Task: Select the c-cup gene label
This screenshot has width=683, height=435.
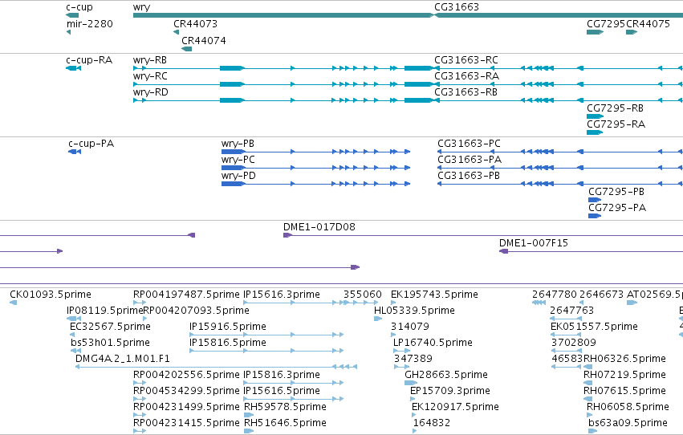Action: (79, 7)
